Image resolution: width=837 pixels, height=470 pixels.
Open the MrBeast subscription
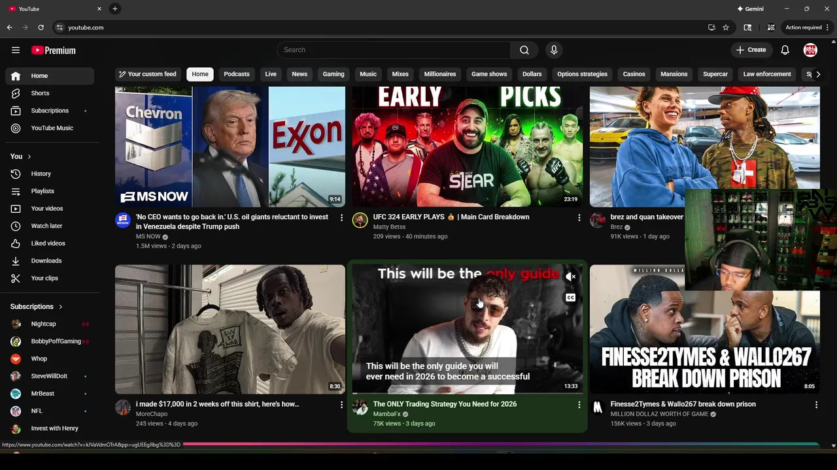coord(50,394)
